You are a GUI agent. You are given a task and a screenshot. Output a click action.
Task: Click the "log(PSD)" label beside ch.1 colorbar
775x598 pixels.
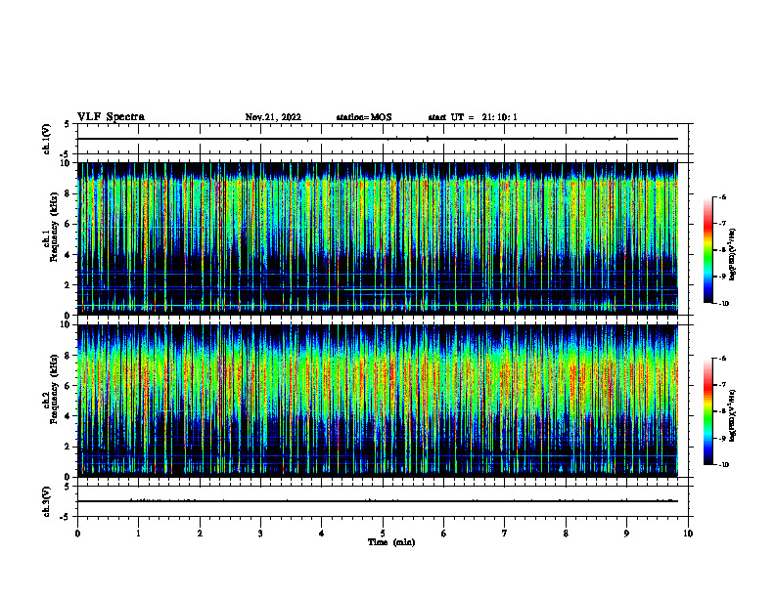[733, 254]
